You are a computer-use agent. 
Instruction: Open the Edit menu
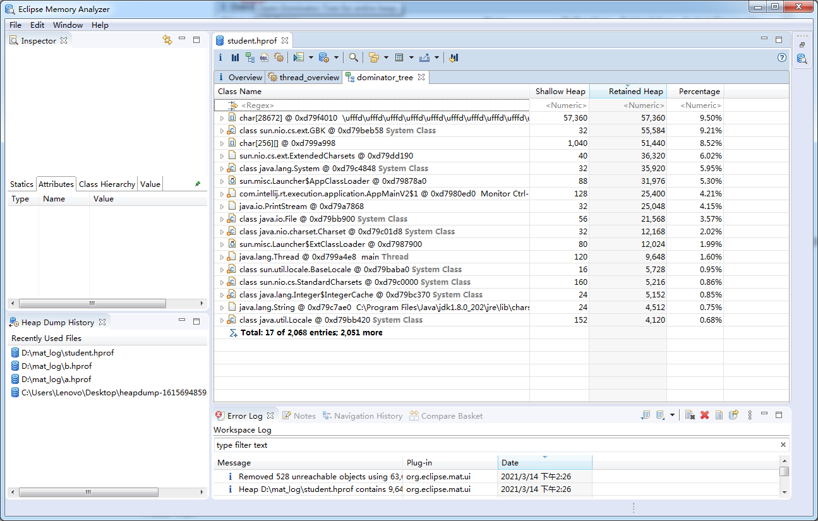[x=37, y=25]
